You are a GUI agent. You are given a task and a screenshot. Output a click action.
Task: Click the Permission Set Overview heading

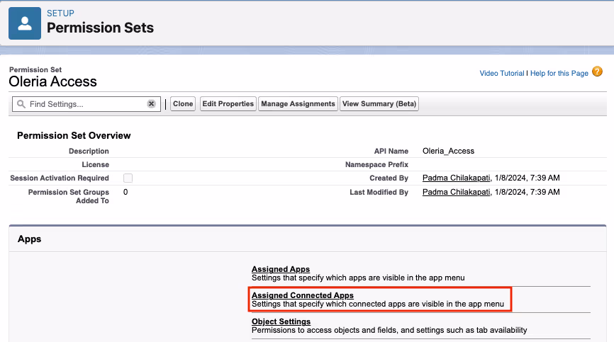coord(74,136)
